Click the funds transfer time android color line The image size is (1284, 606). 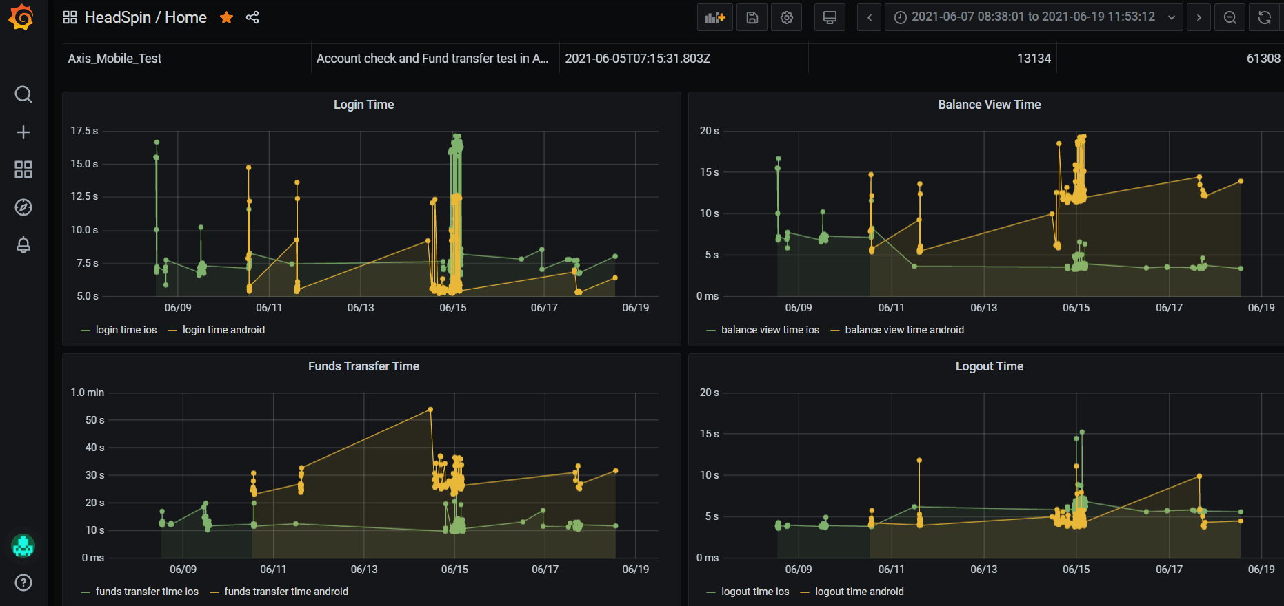tap(214, 592)
